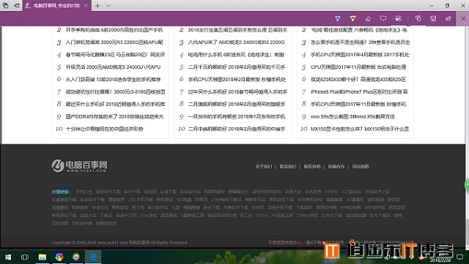Activate the clip tool in the web notes bar

pyautogui.click(x=399, y=18)
